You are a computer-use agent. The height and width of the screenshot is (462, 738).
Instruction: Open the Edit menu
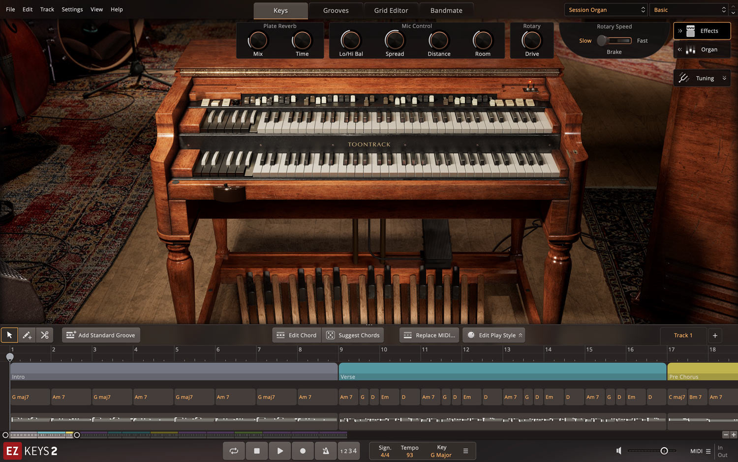(x=28, y=9)
